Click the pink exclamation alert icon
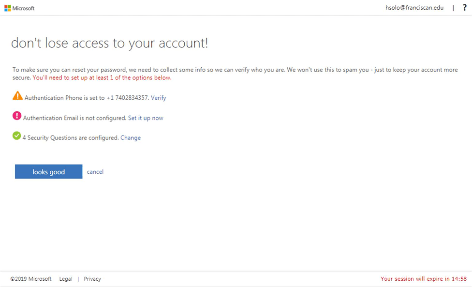 click(17, 116)
